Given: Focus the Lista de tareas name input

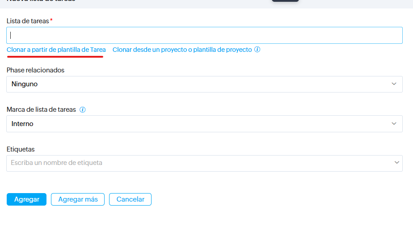Looking at the screenshot, I should [x=204, y=35].
